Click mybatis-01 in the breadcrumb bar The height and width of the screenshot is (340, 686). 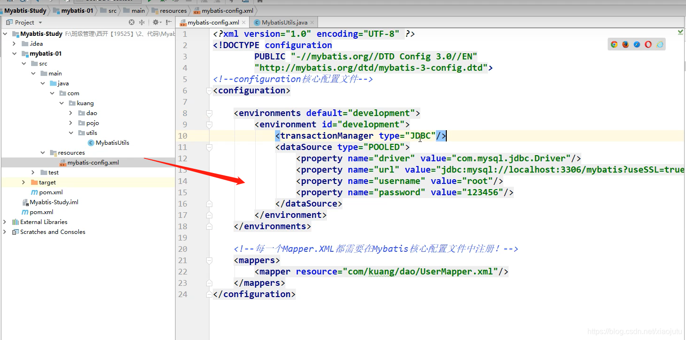coord(73,10)
